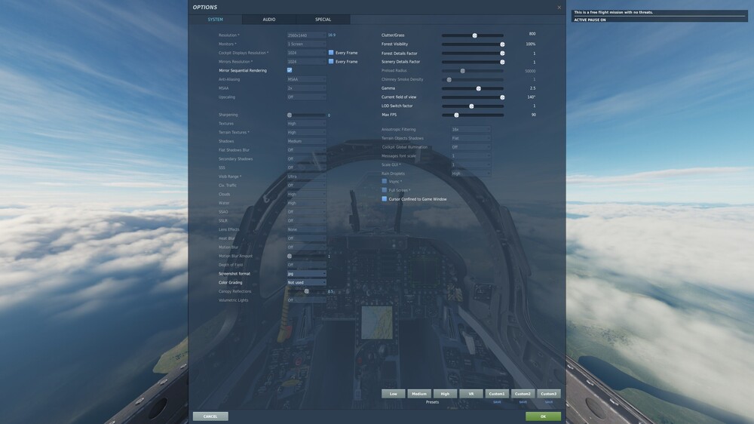This screenshot has height=424, width=754.
Task: Apply the VR preset
Action: [x=471, y=394]
